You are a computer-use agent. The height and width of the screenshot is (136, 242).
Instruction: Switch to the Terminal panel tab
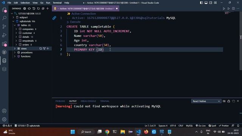tap(104, 101)
